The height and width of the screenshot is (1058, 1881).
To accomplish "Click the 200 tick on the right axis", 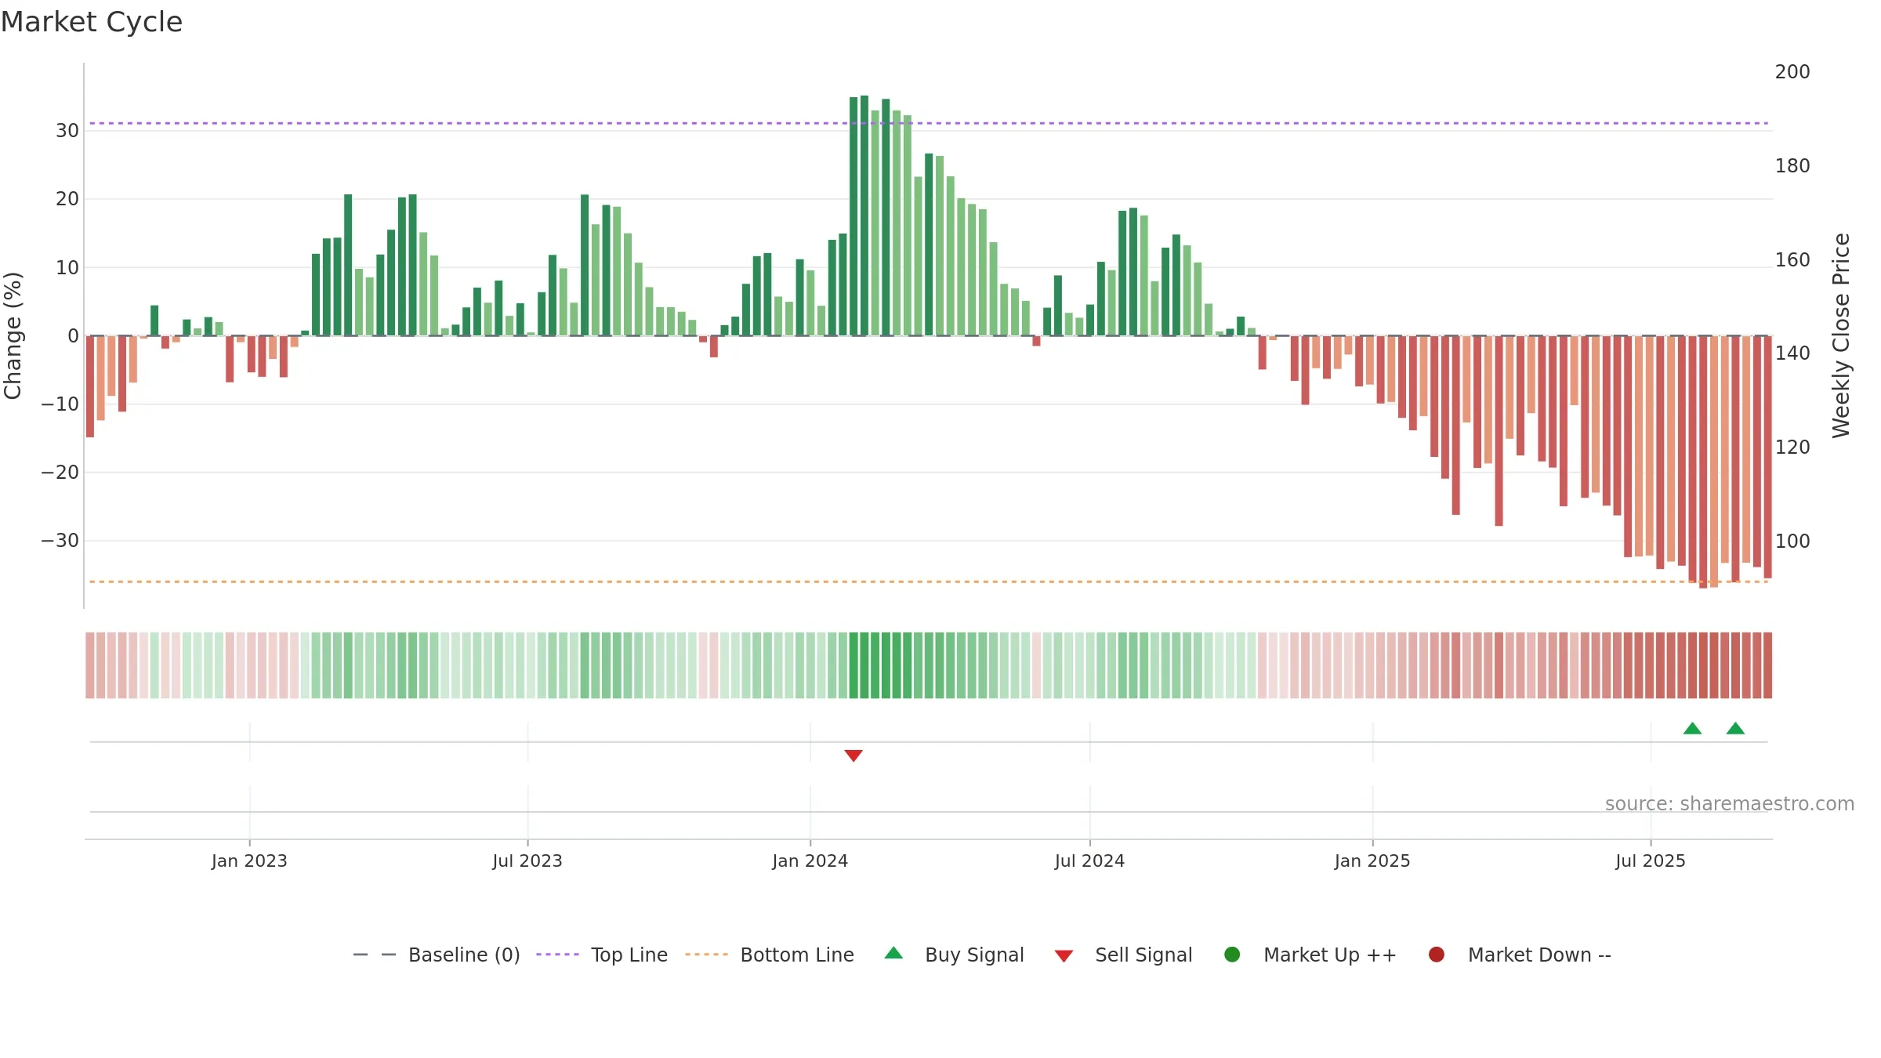I will pyautogui.click(x=1792, y=72).
